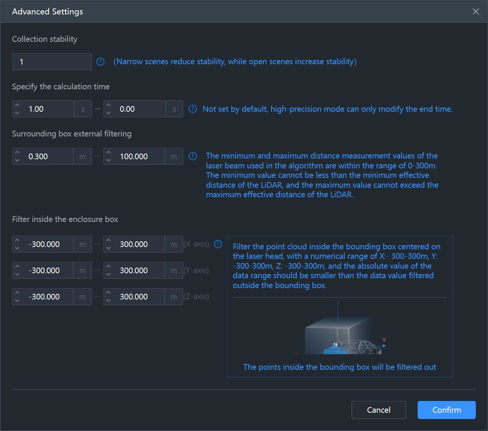Decrease Z-axis maximum 300.000
488x431 pixels.
108,300
